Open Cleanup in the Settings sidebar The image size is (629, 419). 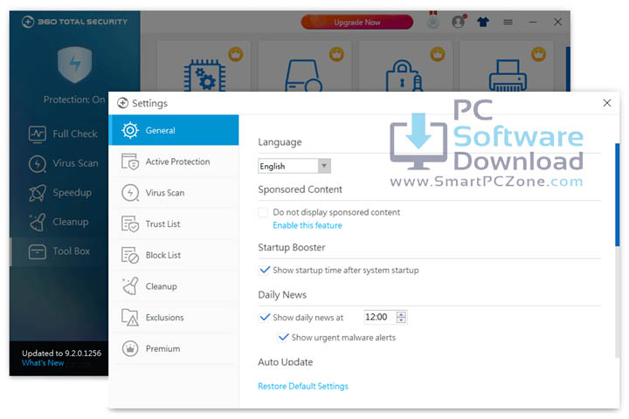coord(174,286)
